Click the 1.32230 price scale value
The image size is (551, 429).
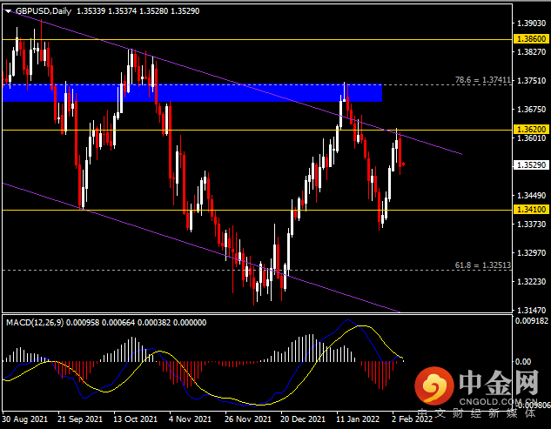[x=532, y=282]
